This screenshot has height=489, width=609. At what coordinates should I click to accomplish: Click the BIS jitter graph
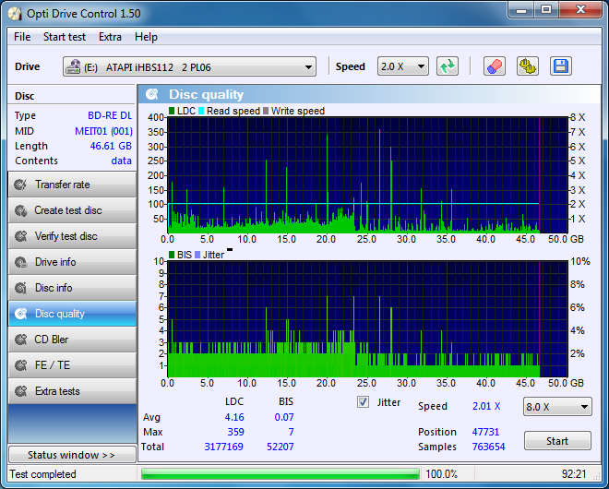click(x=368, y=318)
